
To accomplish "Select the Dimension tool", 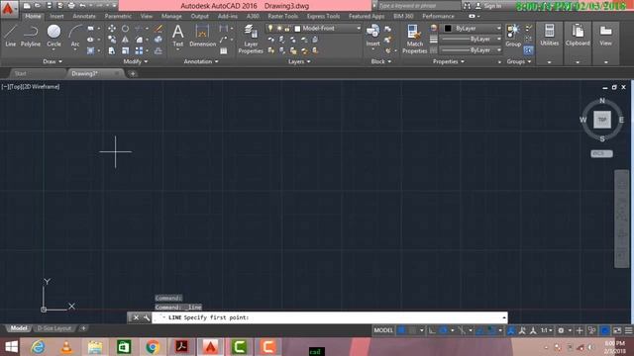I will click(x=202, y=36).
